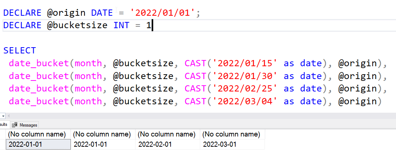Image resolution: width=396 pixels, height=161 pixels.
Task: Click the '2022/02/25' date literal
Action: coord(245,89)
